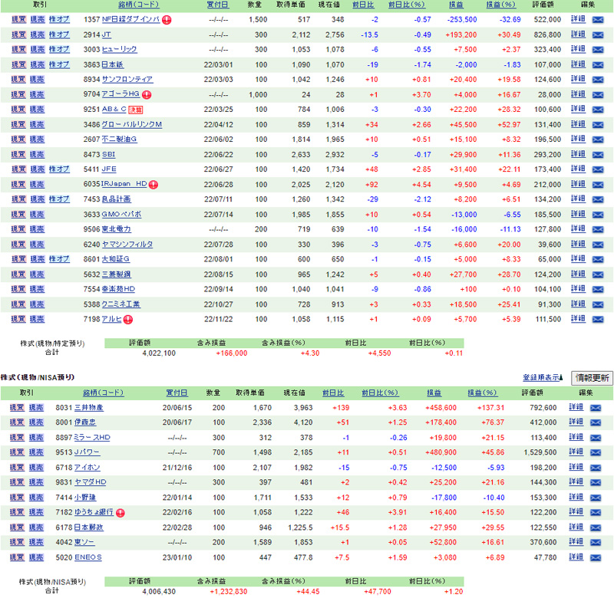The width and height of the screenshot is (614, 598).
Task: Open the 3633 GMOペパボ stock link
Action: [x=121, y=215]
